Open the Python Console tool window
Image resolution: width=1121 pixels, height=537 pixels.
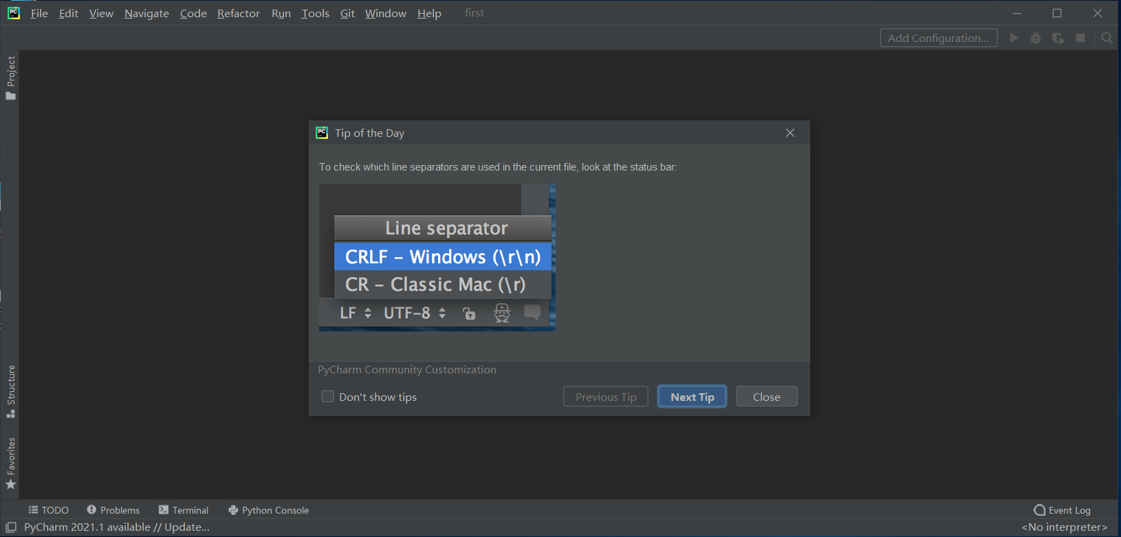[268, 510]
